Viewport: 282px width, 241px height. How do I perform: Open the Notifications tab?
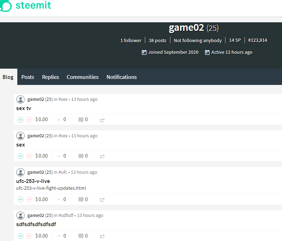(122, 77)
